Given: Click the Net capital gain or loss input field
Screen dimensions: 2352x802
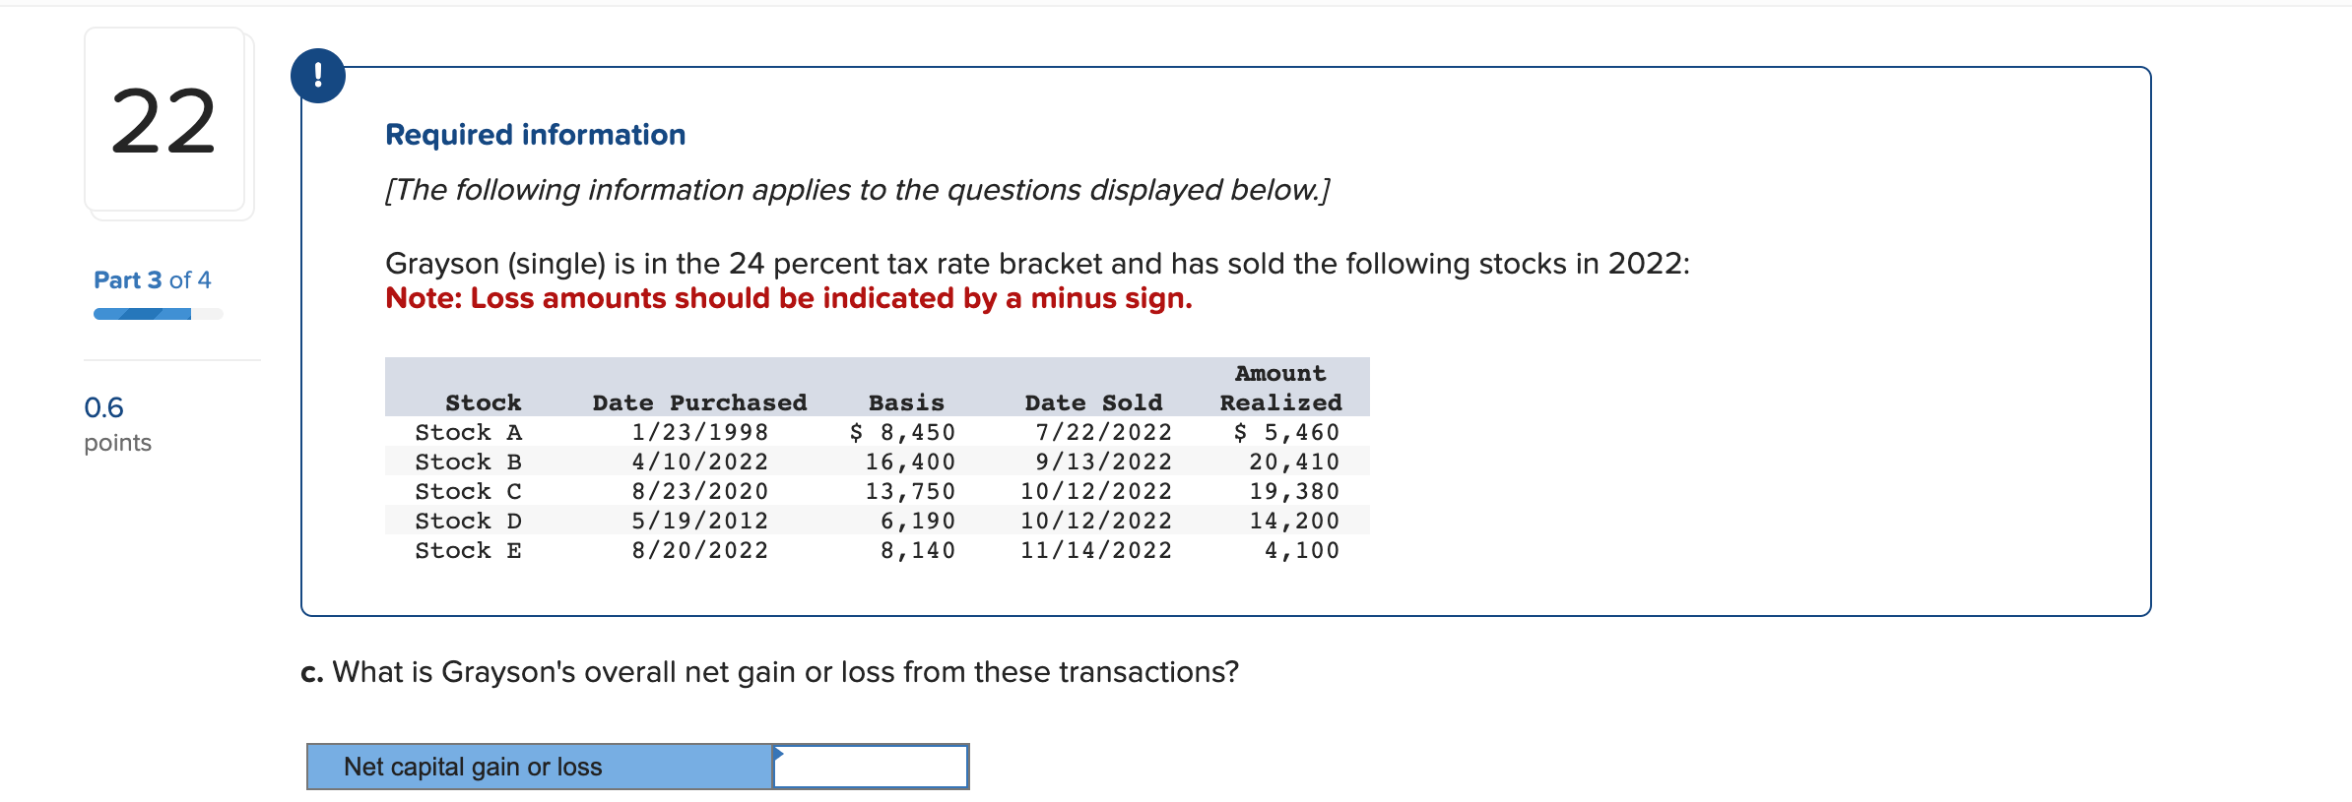Looking at the screenshot, I should tap(871, 767).
